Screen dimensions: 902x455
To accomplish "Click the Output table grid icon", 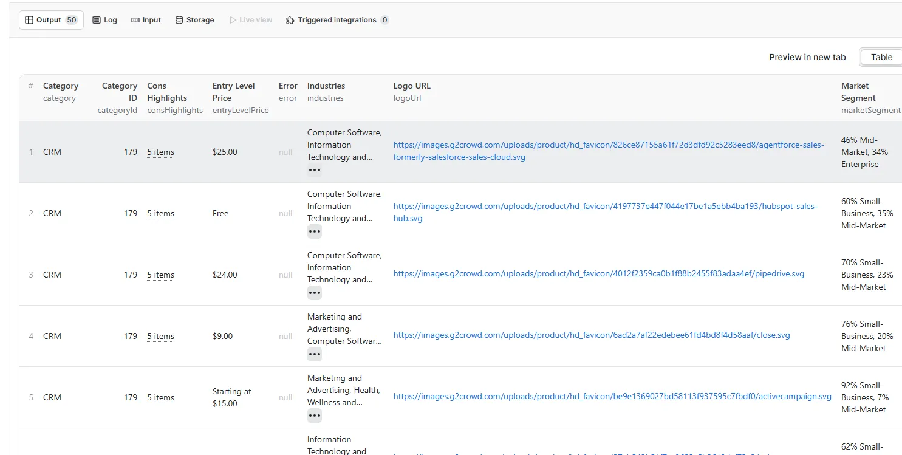I will tap(29, 20).
